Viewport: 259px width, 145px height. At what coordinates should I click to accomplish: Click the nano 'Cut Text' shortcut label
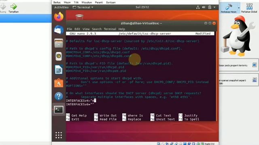click(x=163, y=116)
